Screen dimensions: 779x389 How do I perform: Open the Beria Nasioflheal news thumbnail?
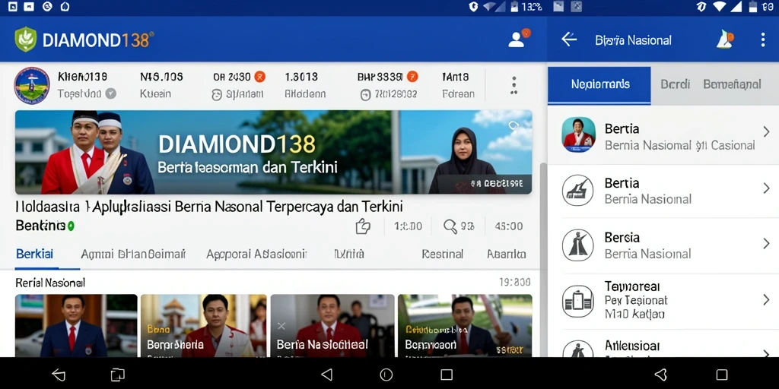[x=332, y=325]
